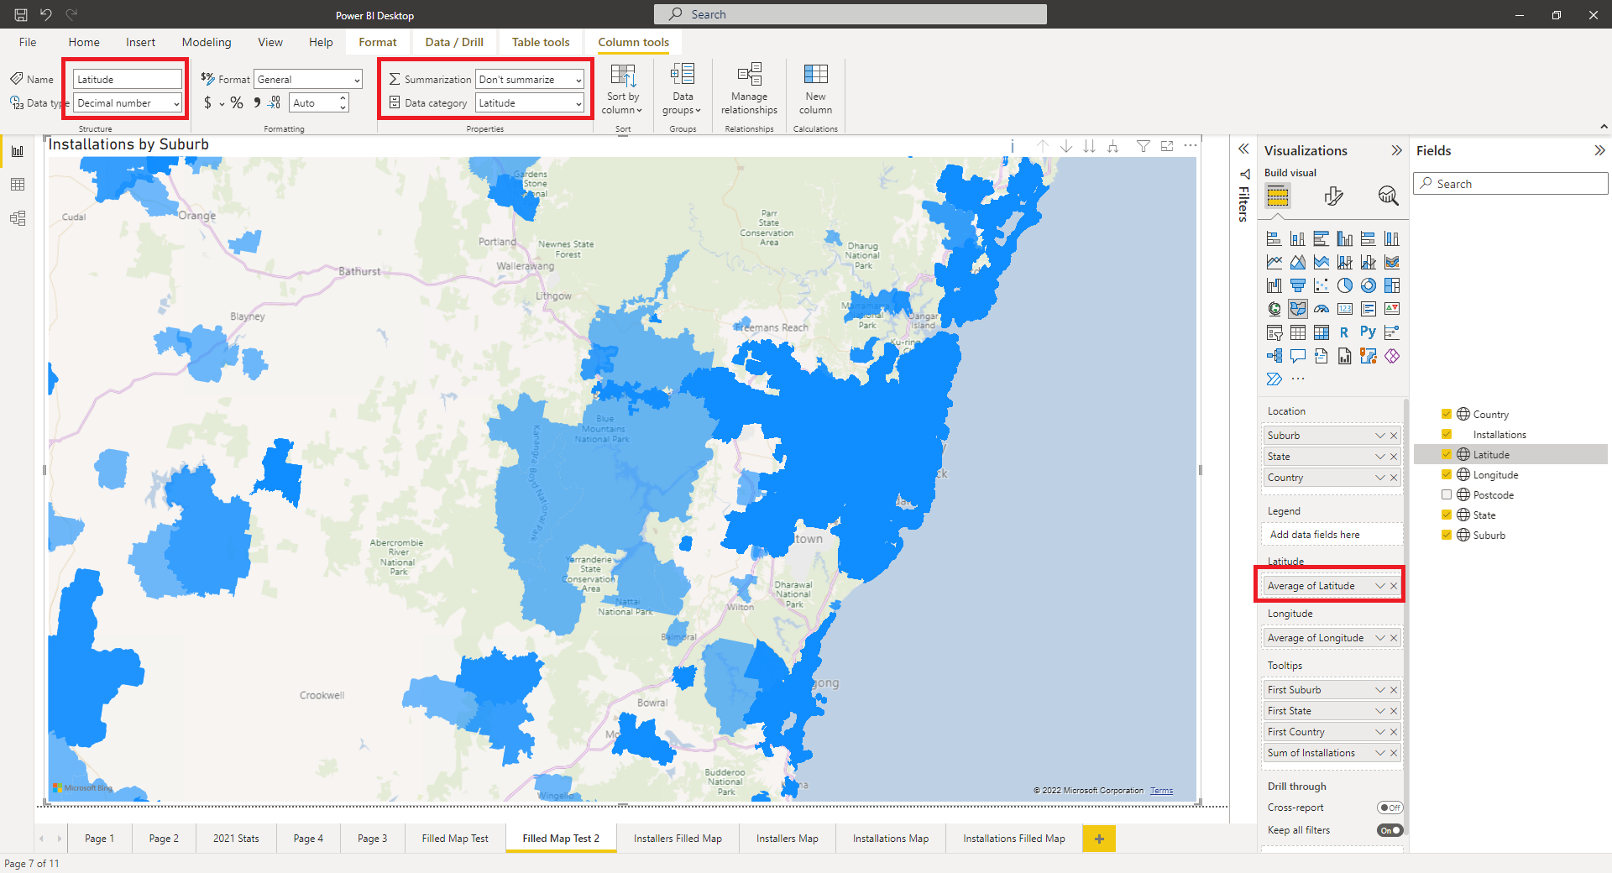Pick the Gauge visualization
The image size is (1612, 873).
click(1322, 309)
